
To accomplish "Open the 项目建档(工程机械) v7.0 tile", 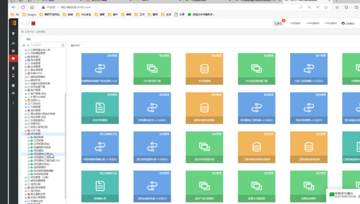I will pyautogui.click(x=257, y=108).
